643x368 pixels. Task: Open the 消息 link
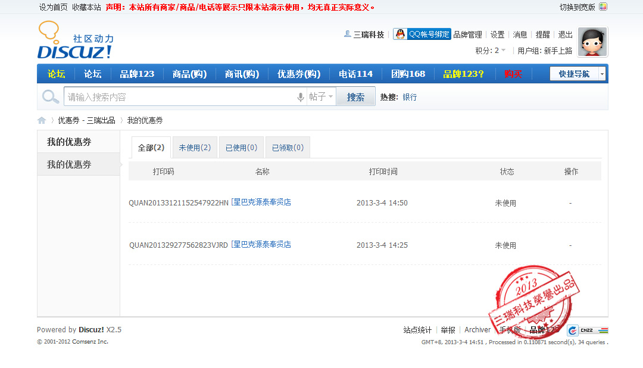pyautogui.click(x=520, y=35)
